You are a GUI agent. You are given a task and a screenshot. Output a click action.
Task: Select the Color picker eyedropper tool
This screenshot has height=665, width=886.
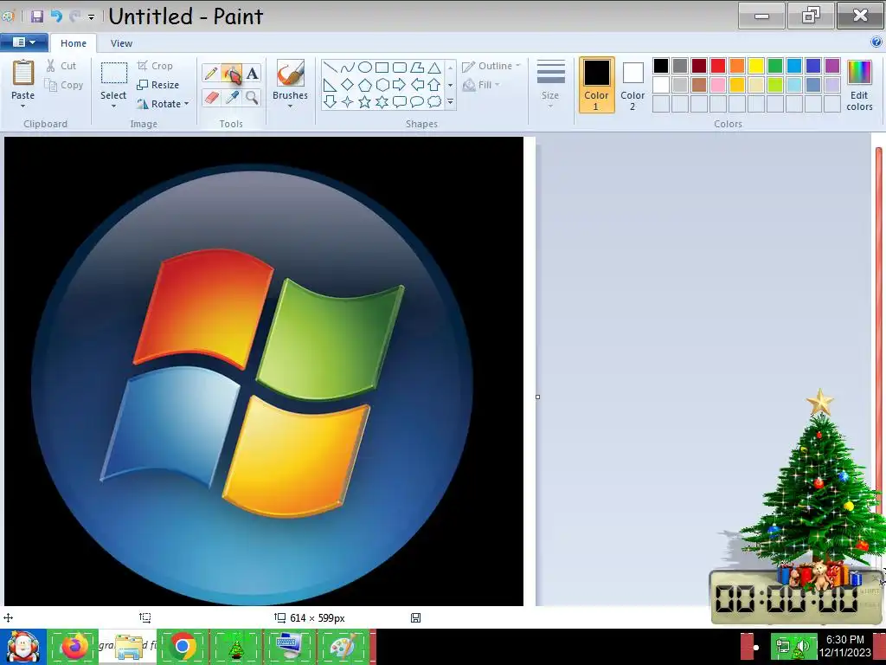[x=232, y=97]
